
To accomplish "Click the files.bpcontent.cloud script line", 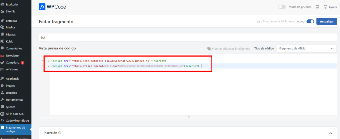I will (125, 66).
